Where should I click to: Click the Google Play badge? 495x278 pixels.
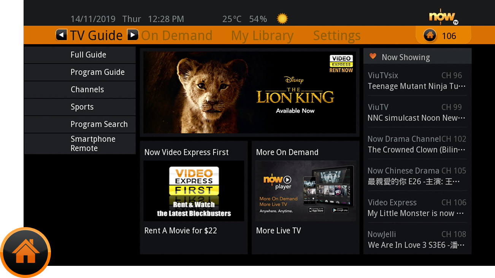tap(340, 210)
